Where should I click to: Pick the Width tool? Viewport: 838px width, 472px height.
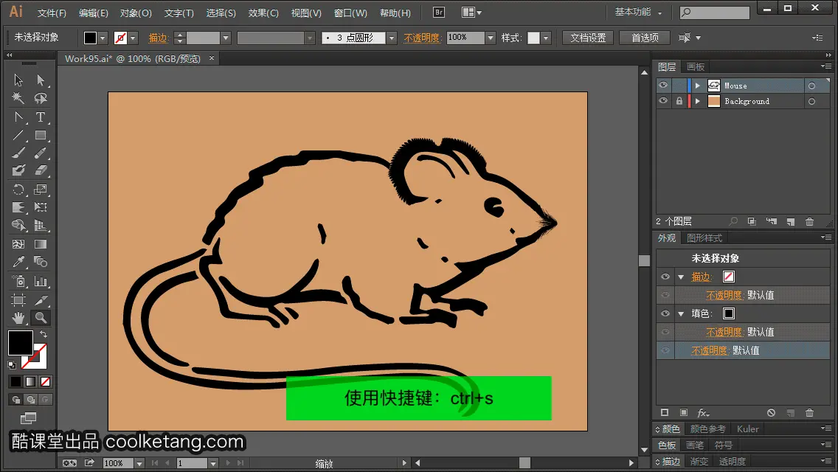[18, 206]
